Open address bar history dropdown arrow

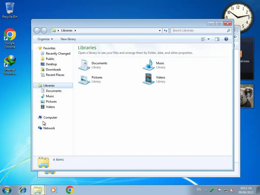point(160,30)
